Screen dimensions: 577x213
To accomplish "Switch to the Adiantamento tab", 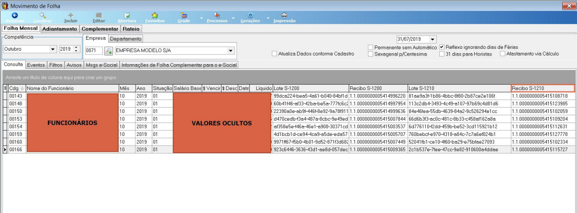I will click(x=60, y=29).
